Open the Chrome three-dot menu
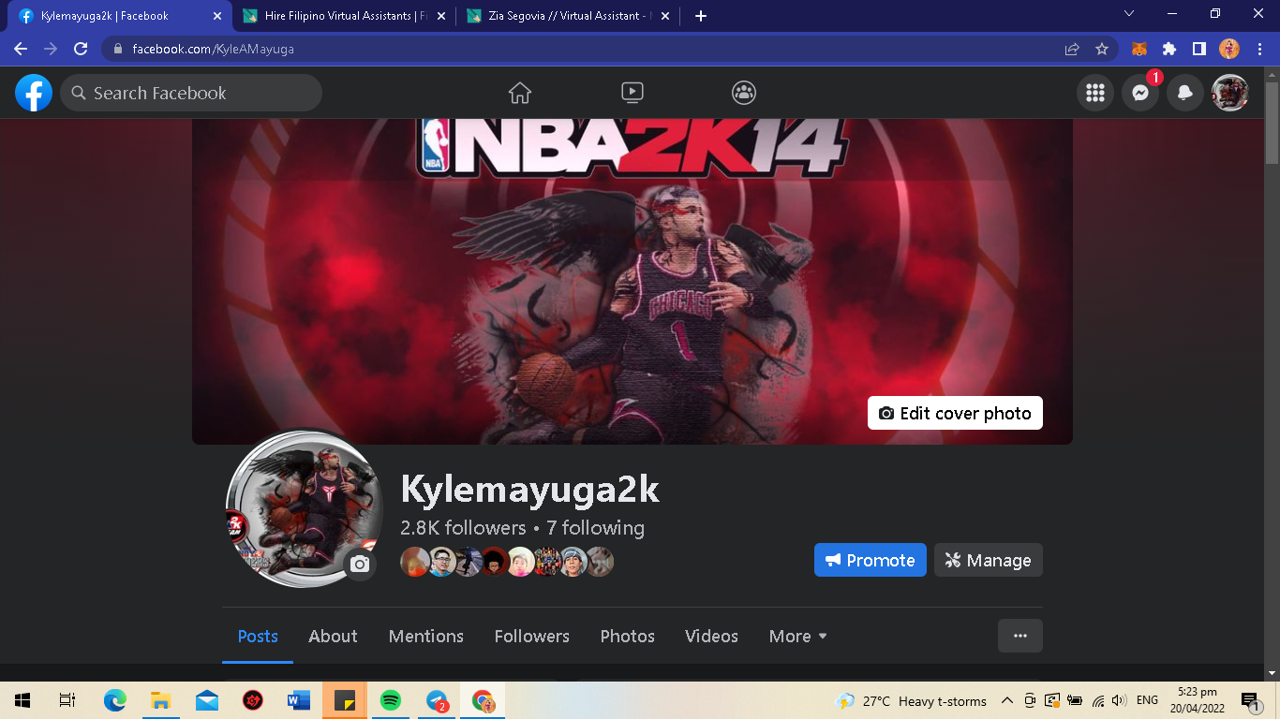This screenshot has height=719, width=1280. coord(1259,49)
